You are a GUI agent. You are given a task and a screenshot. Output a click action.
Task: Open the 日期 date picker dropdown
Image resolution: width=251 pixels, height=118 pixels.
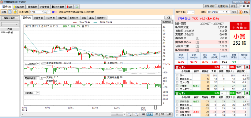[x=223, y=12]
